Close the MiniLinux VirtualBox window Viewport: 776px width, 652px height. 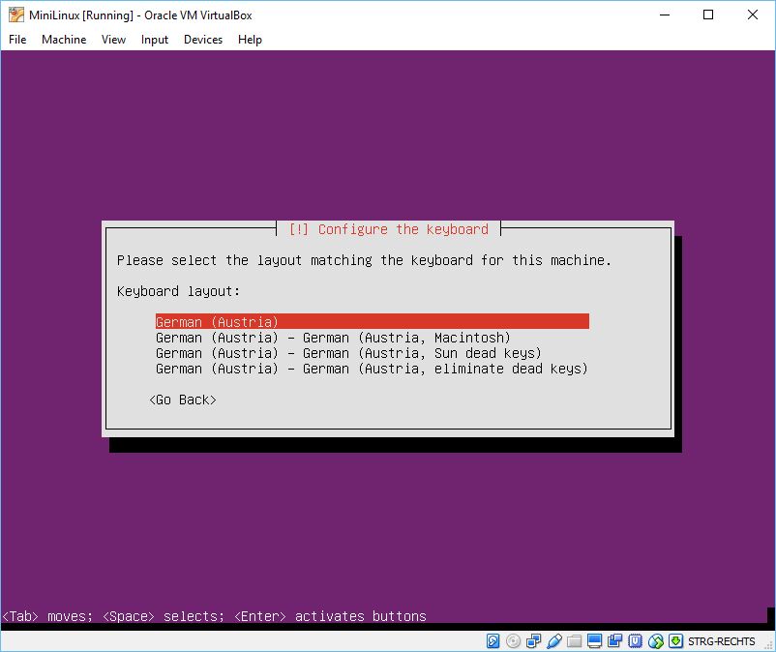pyautogui.click(x=752, y=15)
